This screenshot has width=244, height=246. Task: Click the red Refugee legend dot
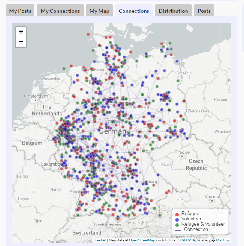(x=177, y=214)
